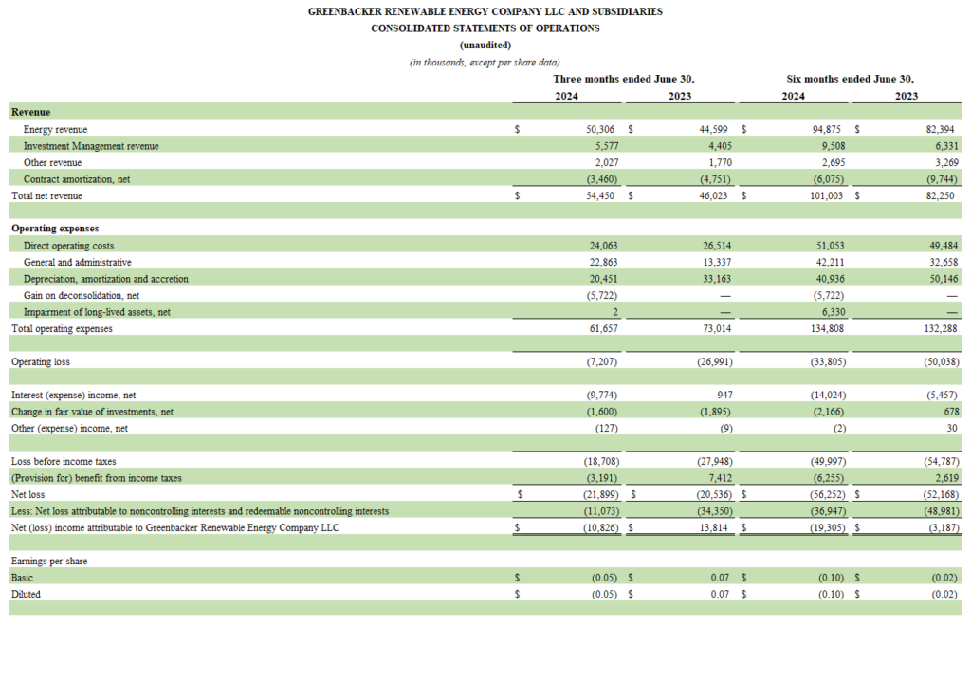The width and height of the screenshot is (971, 682).
Task: Select 'Other (expense) income, net' label
Action: 69,429
